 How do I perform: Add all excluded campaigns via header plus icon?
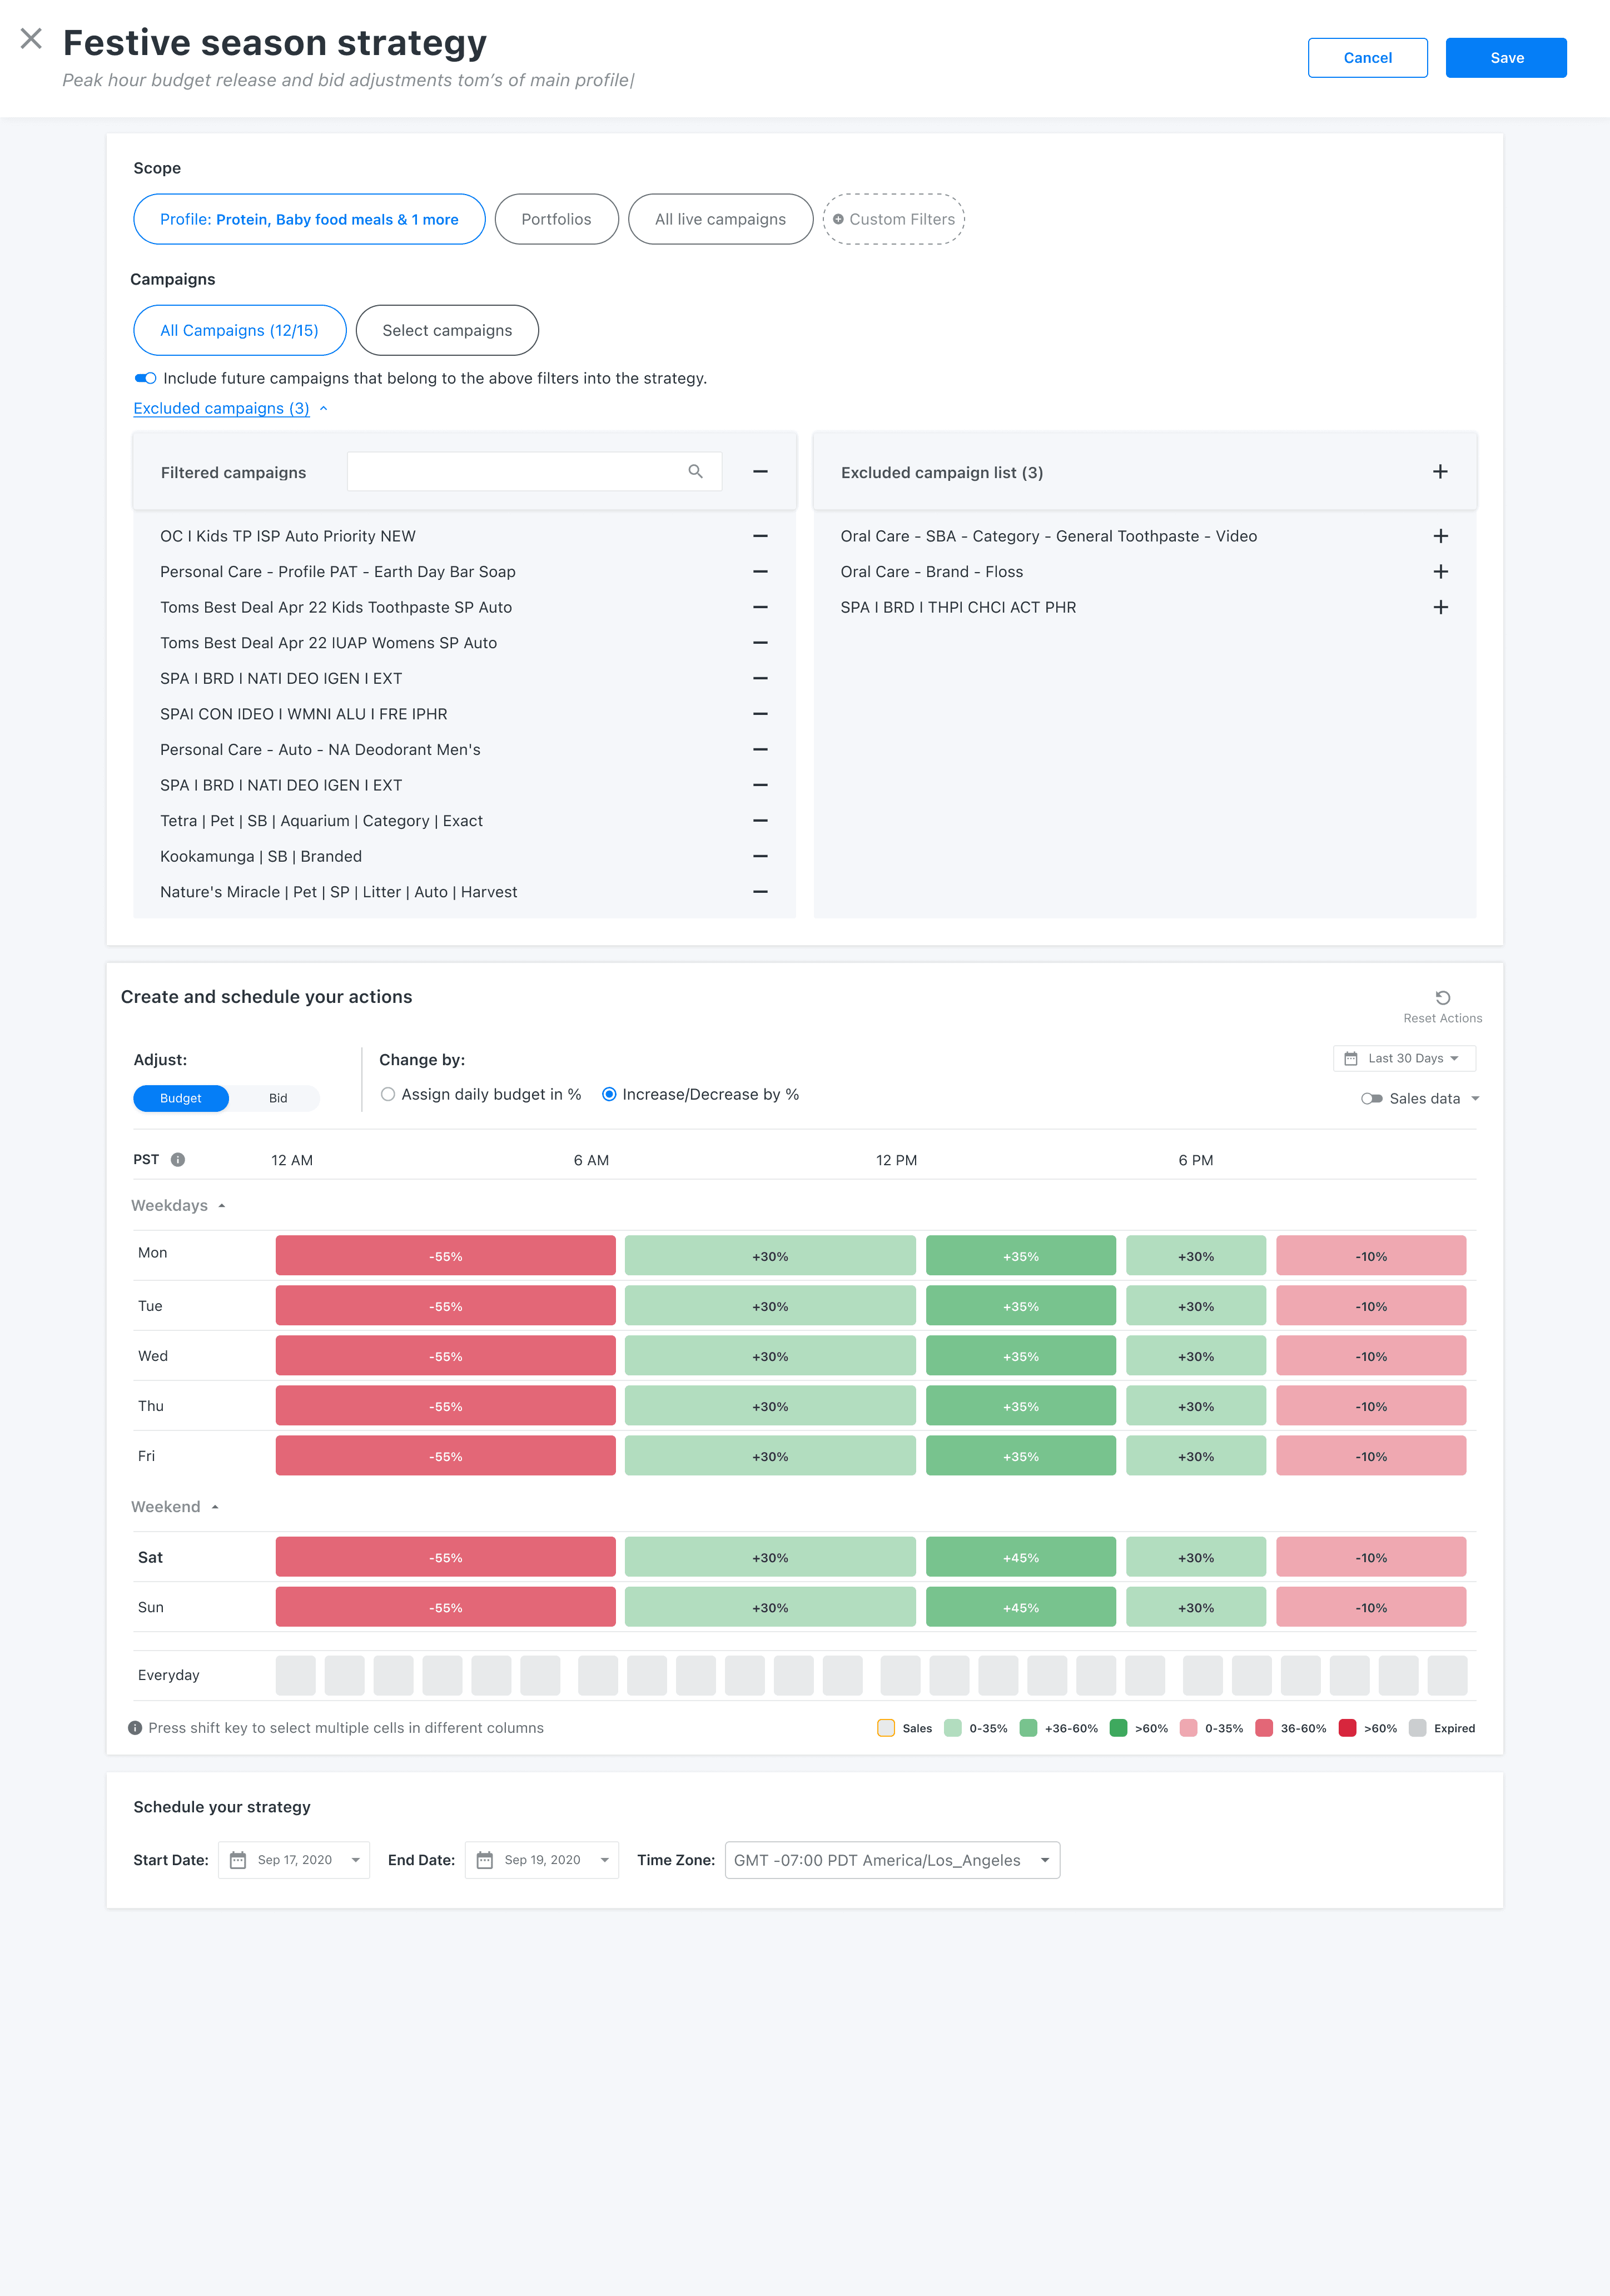point(1440,471)
